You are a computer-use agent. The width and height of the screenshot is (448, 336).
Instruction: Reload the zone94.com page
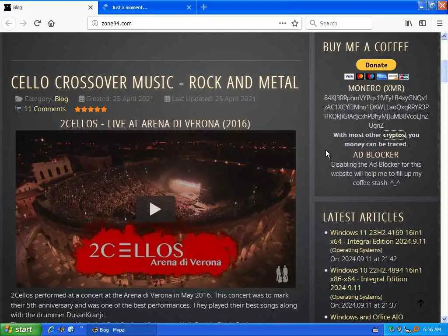click(38, 23)
